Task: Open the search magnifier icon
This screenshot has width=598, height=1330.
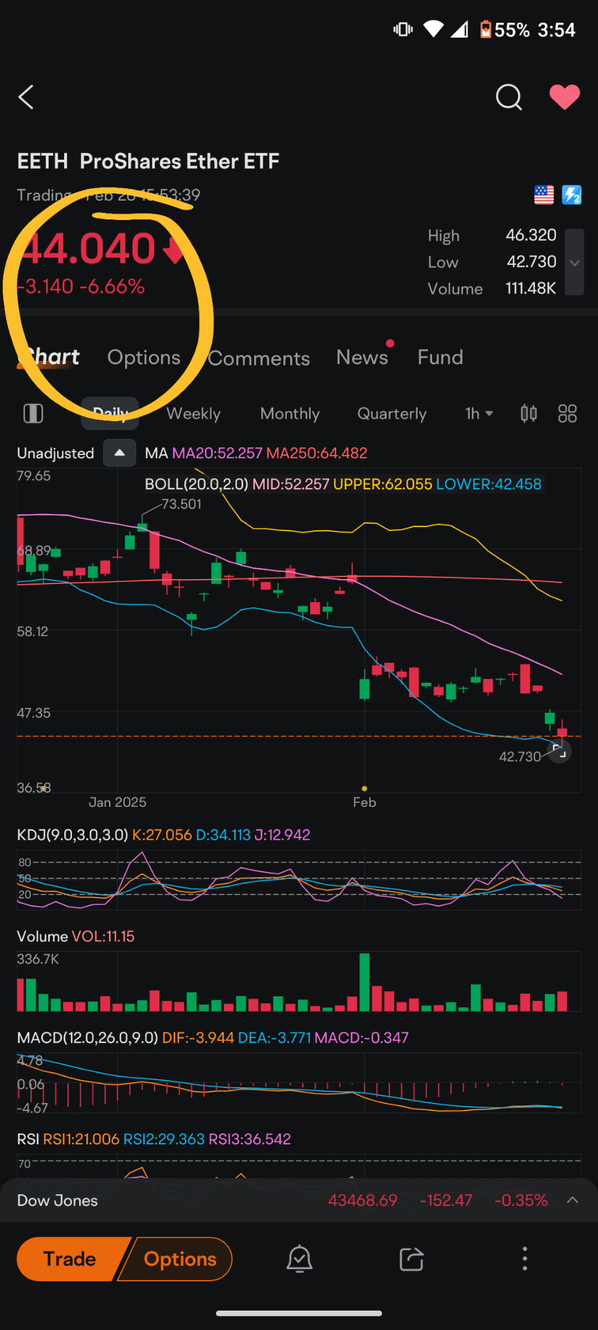Action: coord(508,97)
